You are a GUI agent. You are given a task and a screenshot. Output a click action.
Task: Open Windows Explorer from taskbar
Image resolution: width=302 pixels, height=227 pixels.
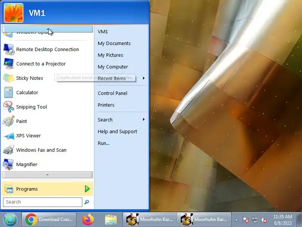click(x=111, y=220)
